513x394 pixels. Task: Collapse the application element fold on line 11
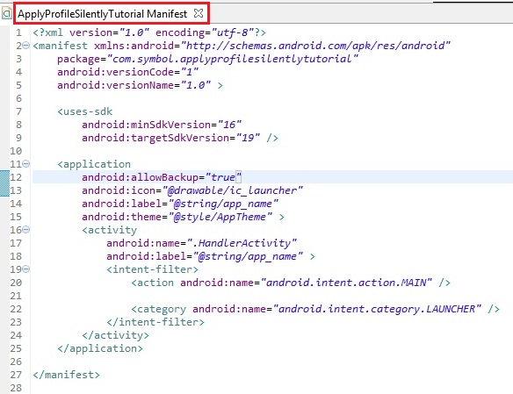pos(25,164)
